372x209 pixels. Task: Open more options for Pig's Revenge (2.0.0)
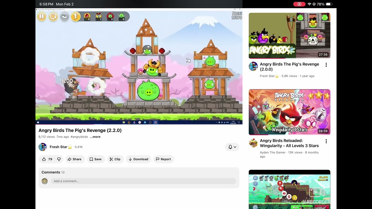326,65
